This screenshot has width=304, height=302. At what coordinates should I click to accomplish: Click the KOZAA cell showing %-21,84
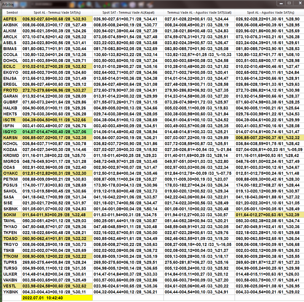(x=199, y=150)
